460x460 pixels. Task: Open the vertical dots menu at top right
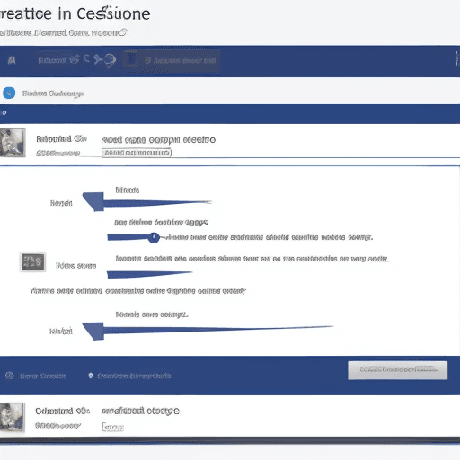pos(456,58)
